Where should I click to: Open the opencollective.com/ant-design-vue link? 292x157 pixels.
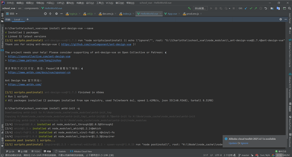click(x=39, y=56)
